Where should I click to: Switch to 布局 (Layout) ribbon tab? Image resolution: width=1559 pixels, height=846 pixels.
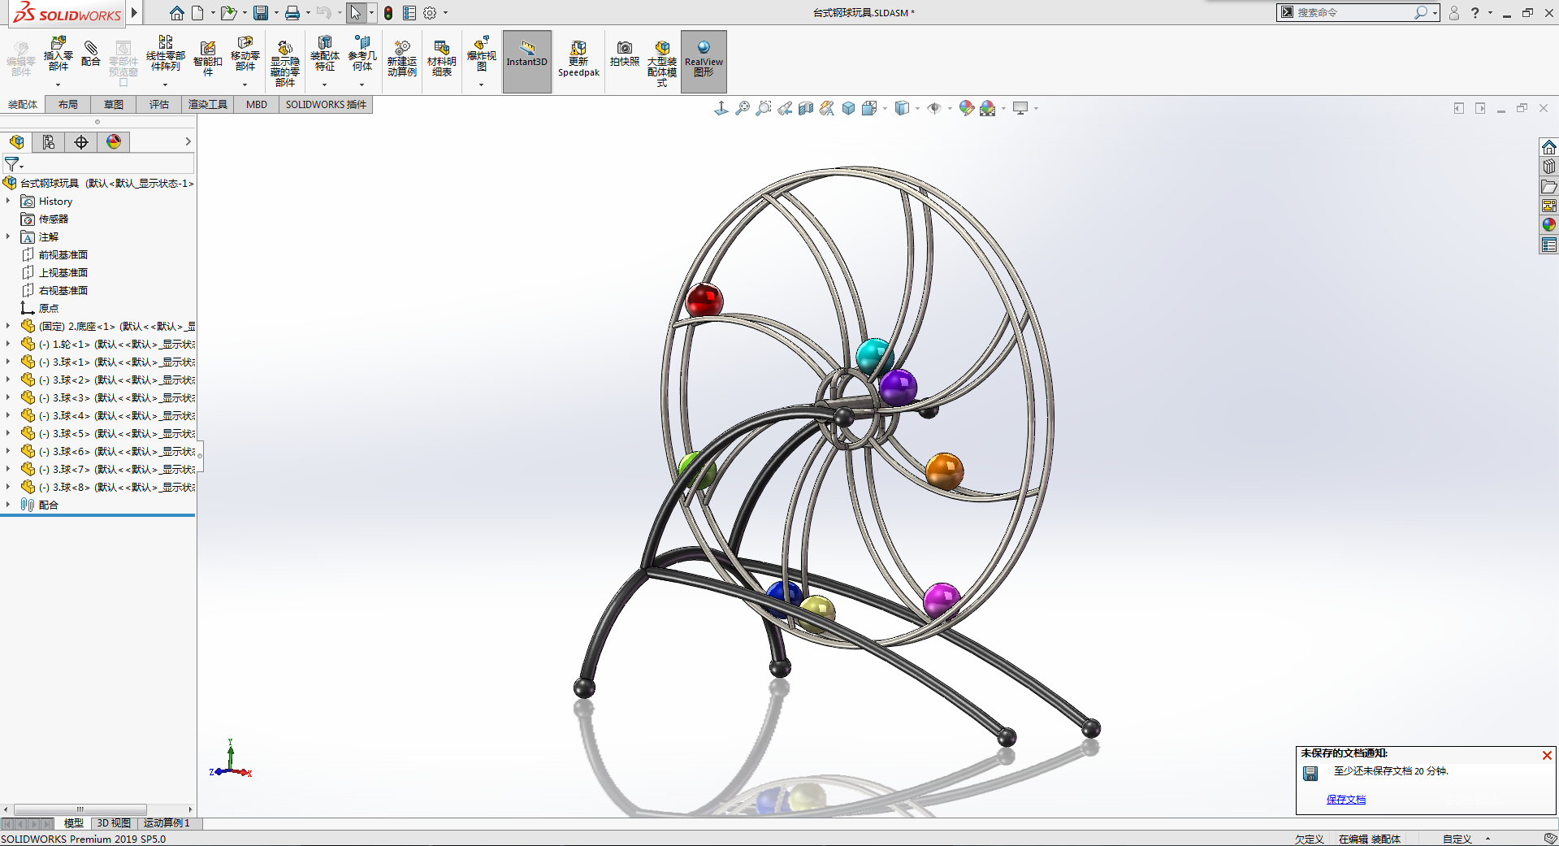(x=68, y=104)
